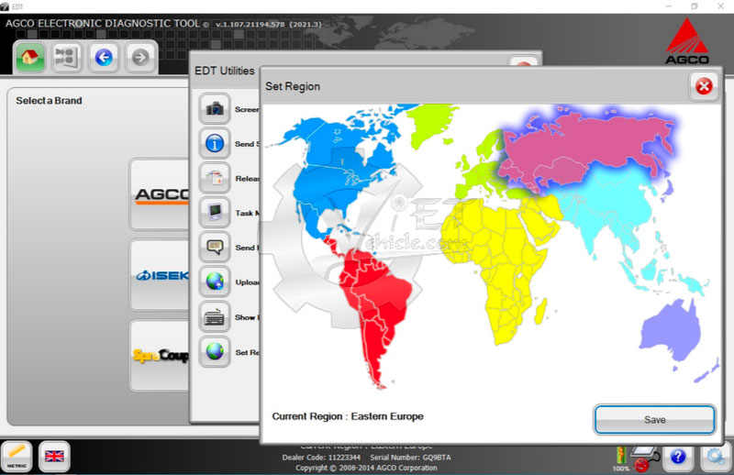The image size is (734, 475).
Task: Click the Send feedback speech bubble icon
Action: point(215,247)
